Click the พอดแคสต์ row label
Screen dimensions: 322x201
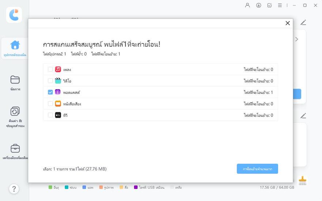coord(71,92)
